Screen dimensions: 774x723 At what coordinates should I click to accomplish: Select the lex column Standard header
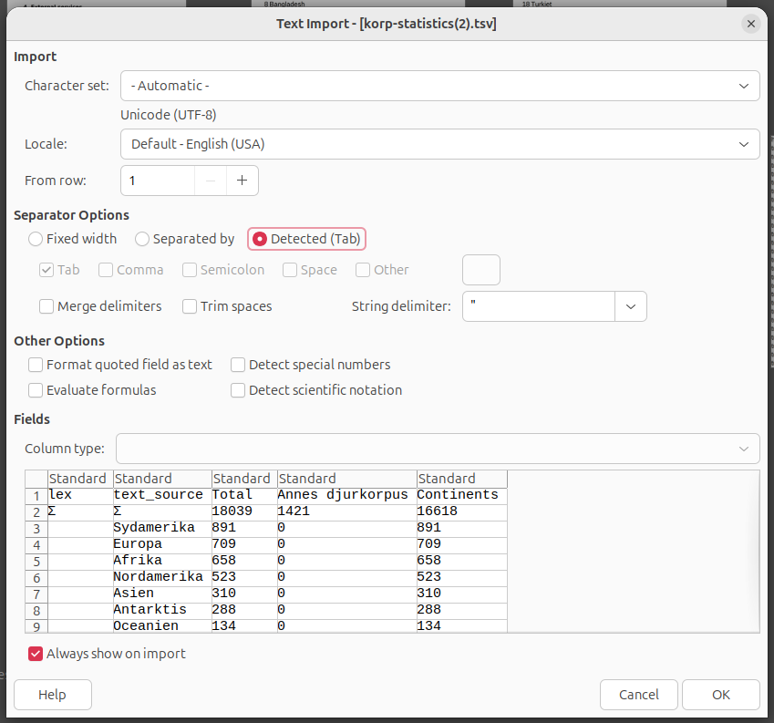(x=80, y=479)
